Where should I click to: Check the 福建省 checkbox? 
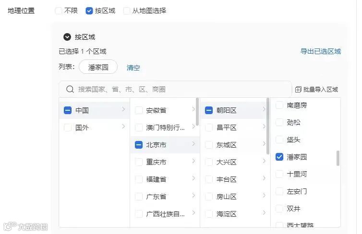(x=139, y=179)
